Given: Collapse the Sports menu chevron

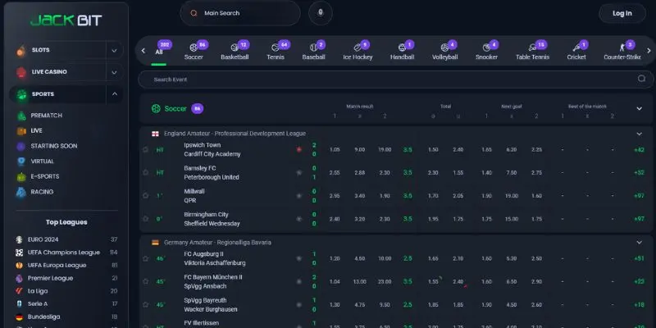Looking at the screenshot, I should (114, 94).
